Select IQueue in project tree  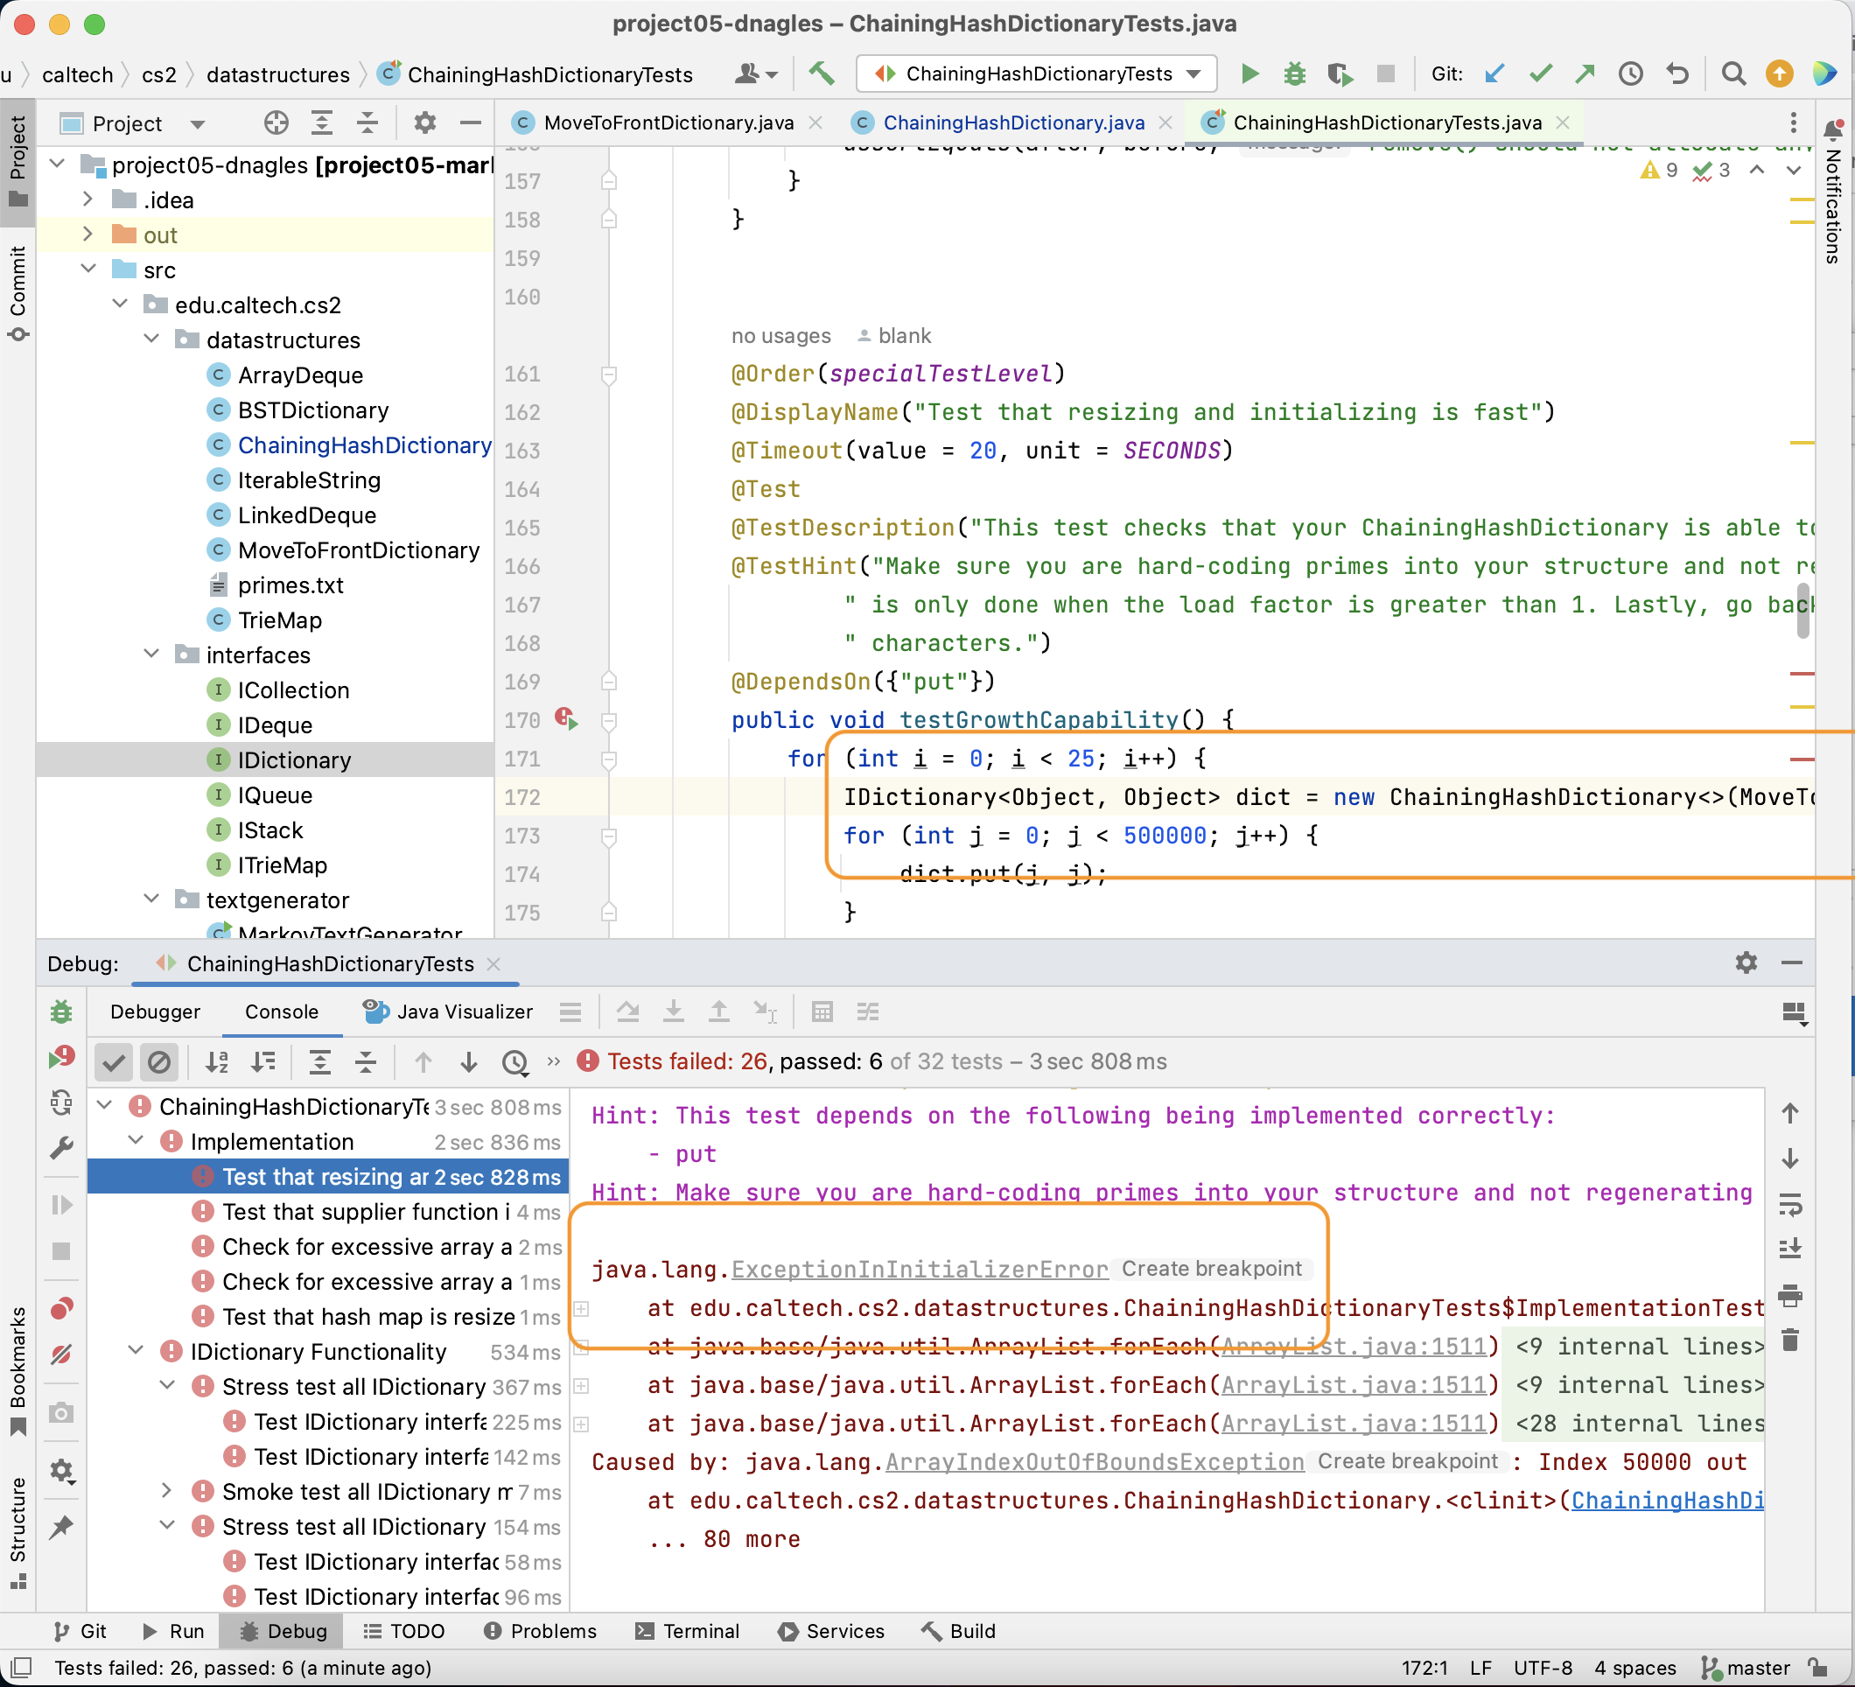click(274, 795)
